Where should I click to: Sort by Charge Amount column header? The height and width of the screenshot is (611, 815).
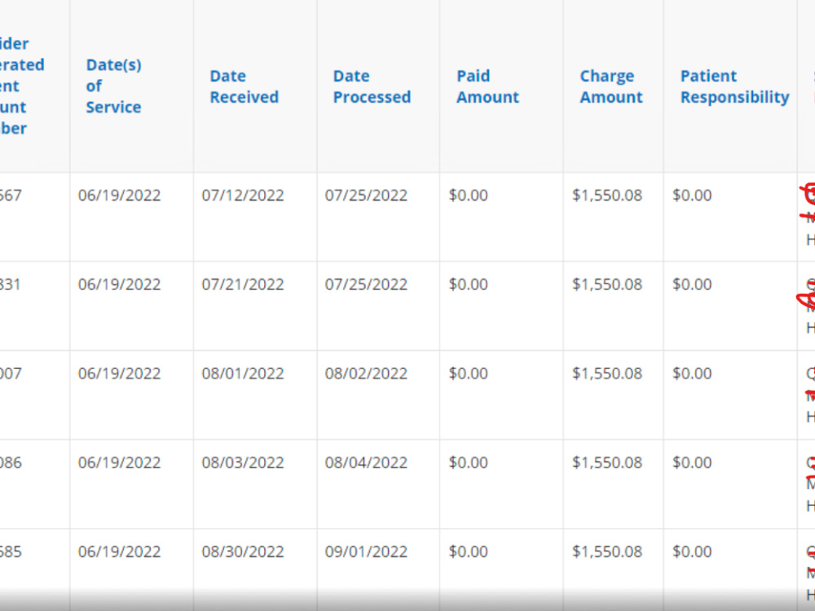point(611,86)
